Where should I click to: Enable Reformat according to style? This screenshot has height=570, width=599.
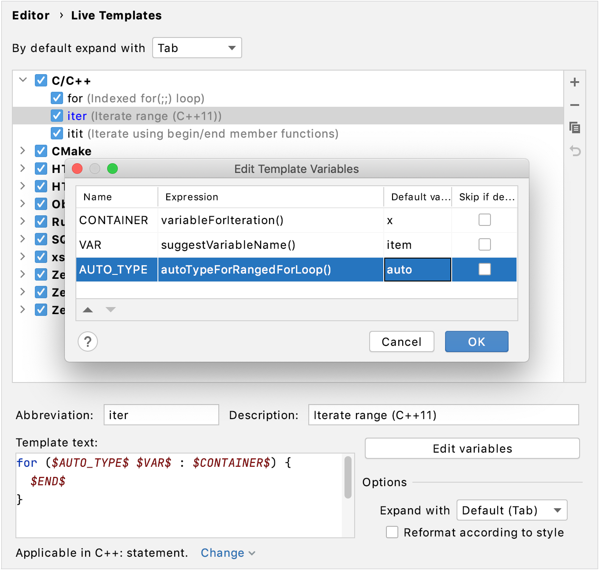point(392,532)
